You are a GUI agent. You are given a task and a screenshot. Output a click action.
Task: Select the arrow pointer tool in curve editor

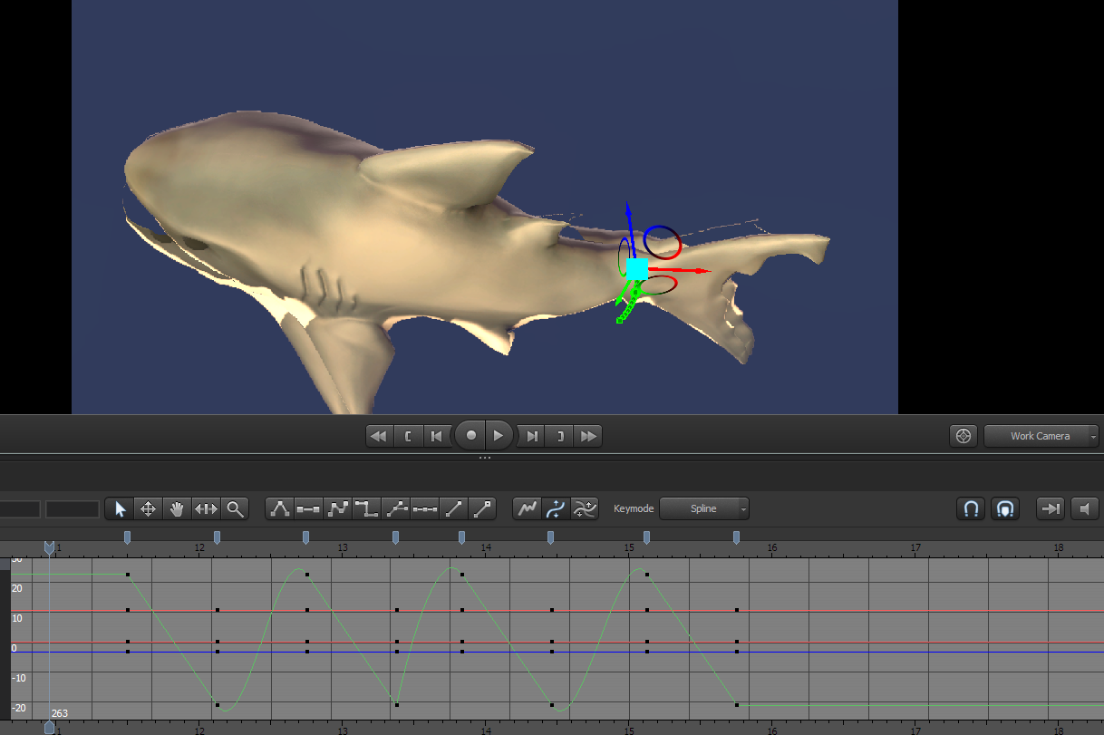[121, 508]
